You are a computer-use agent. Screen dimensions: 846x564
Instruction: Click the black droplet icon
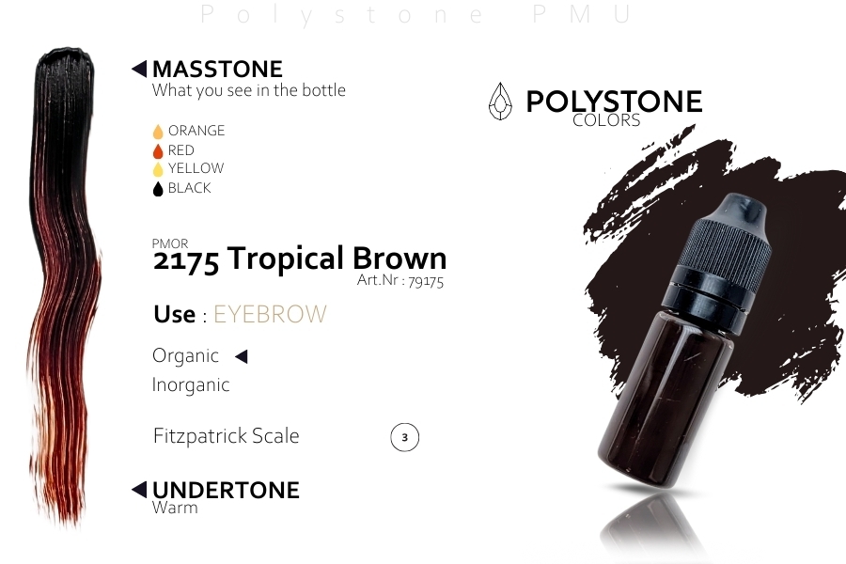[158, 188]
